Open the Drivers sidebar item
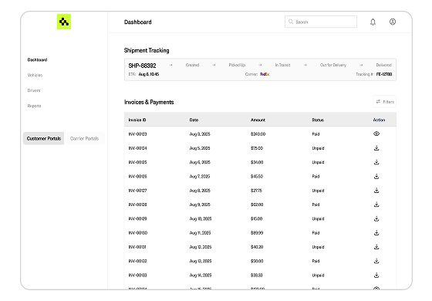This screenshot has width=432, height=301. click(34, 90)
